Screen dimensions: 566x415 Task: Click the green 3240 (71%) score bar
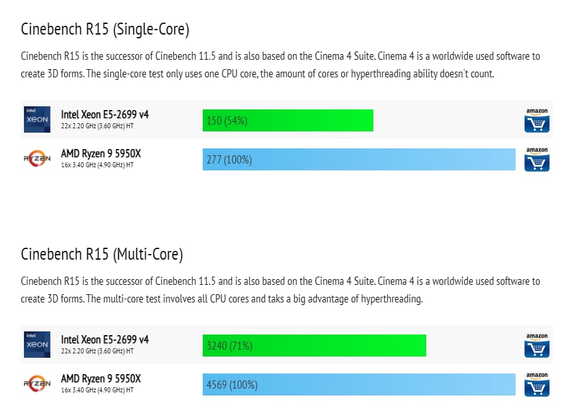(314, 345)
